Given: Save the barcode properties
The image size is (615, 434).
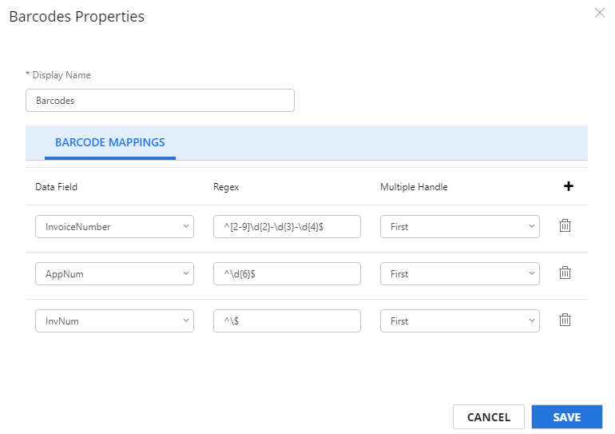Looking at the screenshot, I should pos(567,416).
